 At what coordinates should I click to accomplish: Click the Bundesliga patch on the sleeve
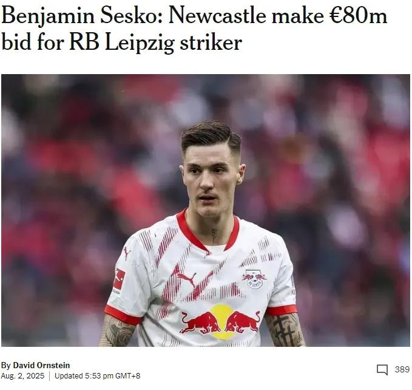point(118,280)
